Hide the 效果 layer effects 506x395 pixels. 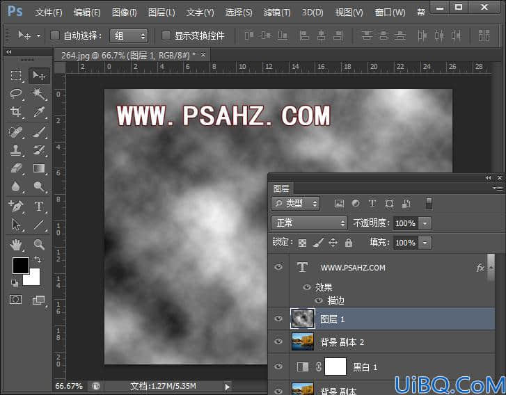coord(307,287)
